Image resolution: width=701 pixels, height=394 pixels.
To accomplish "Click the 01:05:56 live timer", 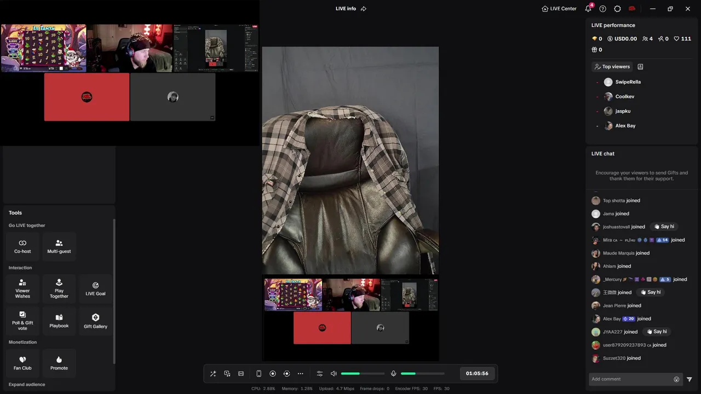I will tap(477, 373).
